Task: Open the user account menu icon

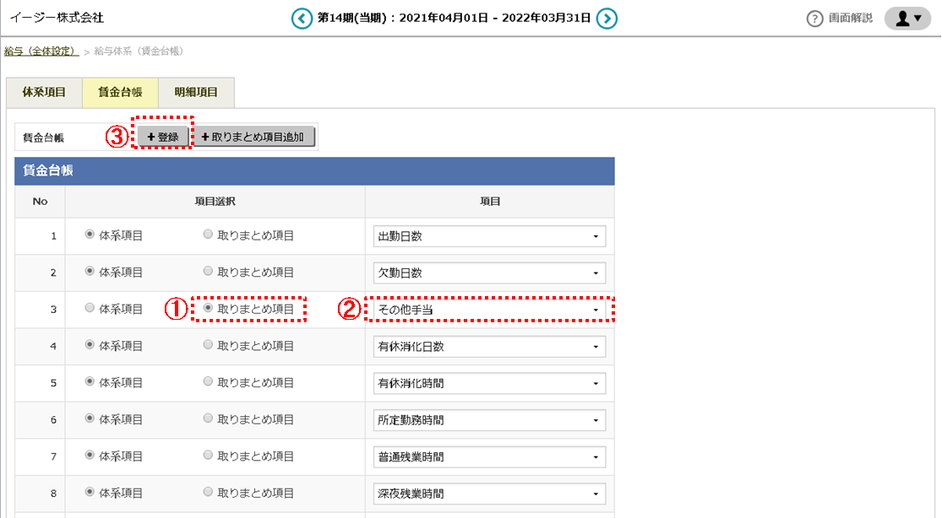Action: pos(907,19)
